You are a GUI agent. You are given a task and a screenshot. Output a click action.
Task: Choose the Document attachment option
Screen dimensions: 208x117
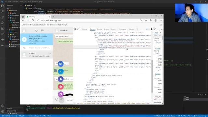(61, 79)
